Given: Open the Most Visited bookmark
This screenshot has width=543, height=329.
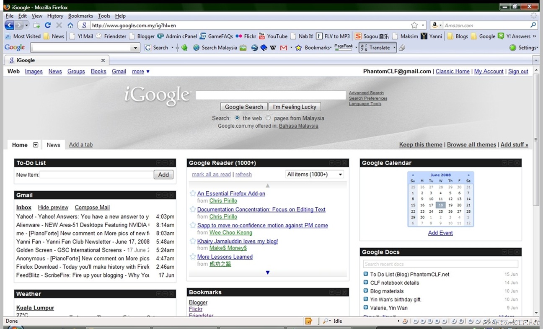Looking at the screenshot, I should tap(23, 36).
